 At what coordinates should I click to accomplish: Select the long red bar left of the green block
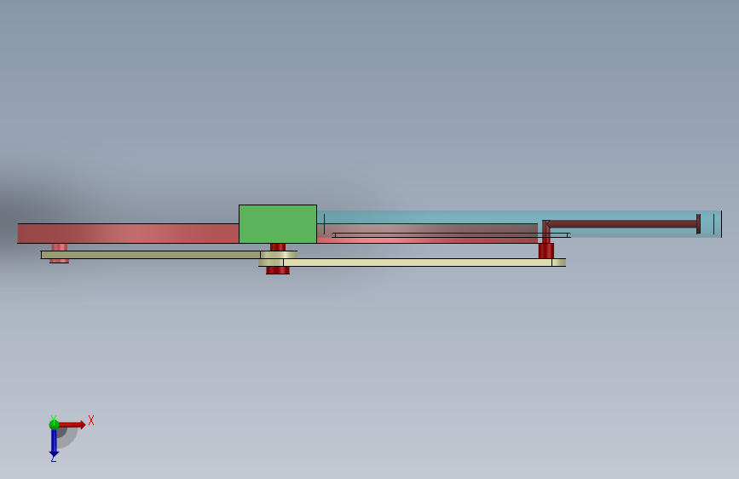(128, 234)
